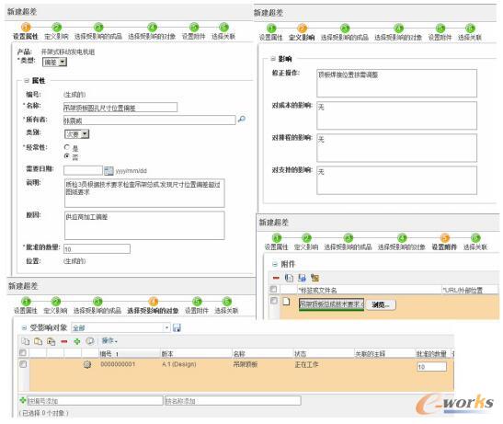Viewport: 503px width, 424px height.
Task: Click the green add icon in 受影响对象 toolbar
Action: tap(76, 341)
